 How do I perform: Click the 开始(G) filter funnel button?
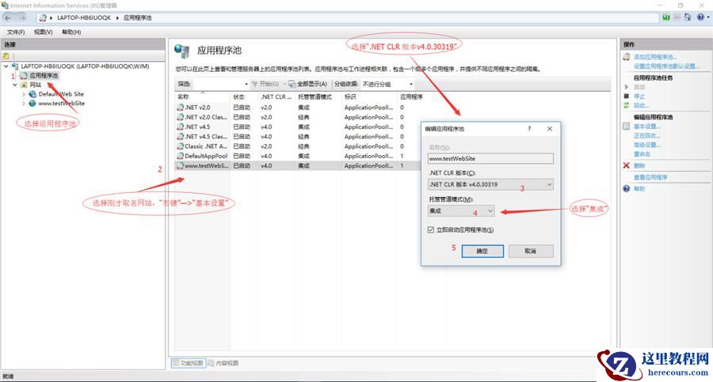pyautogui.click(x=265, y=84)
